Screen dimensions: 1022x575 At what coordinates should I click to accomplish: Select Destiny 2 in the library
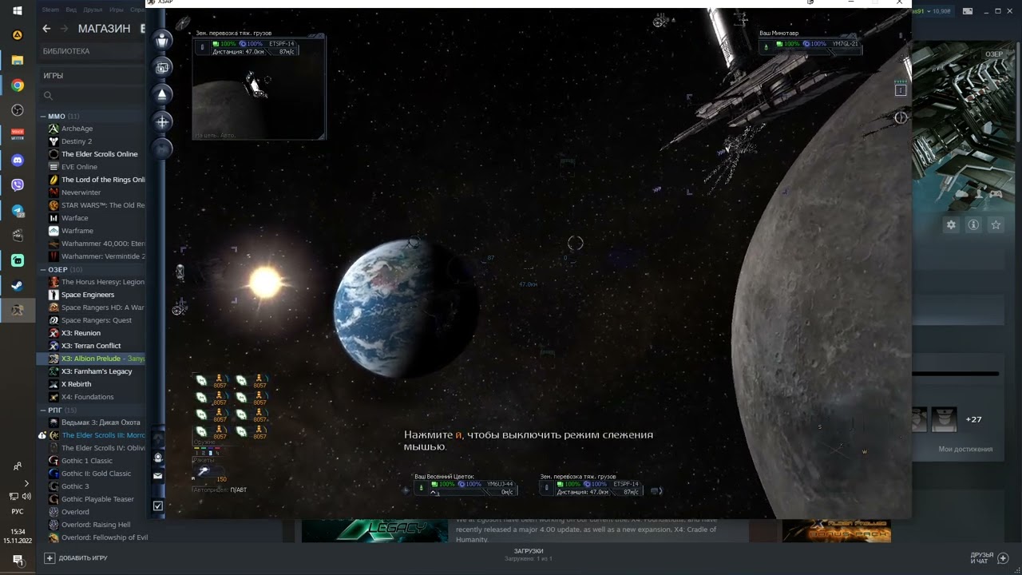pos(77,141)
